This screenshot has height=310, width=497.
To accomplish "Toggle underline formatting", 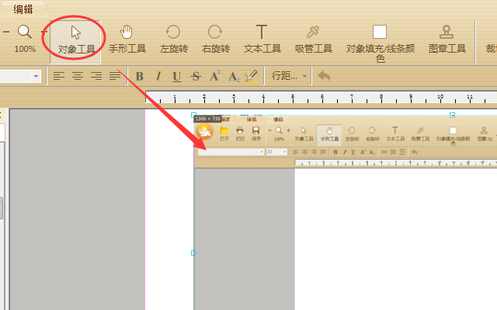I will pos(177,77).
